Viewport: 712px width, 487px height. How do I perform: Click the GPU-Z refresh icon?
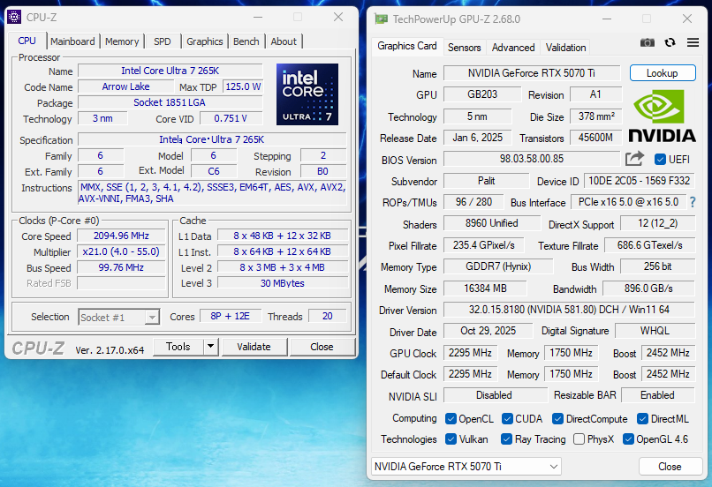670,42
